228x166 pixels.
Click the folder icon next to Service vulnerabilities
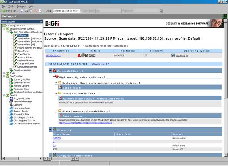pyautogui.click(x=60, y=93)
